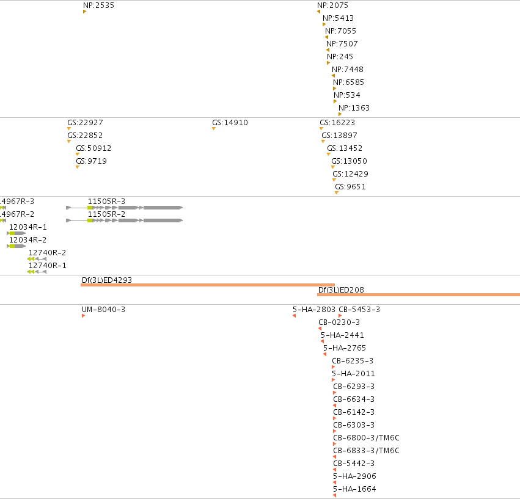Screen dimensions: 520x499
Task: Click the orange triangle marker under NP:2535
Action: [x=84, y=12]
